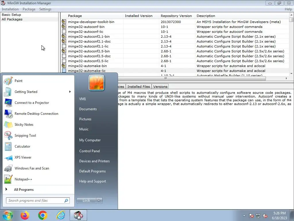This screenshot has height=221, width=294.
Task: Click the mingw32-autoconf2.1-bin marked status icon
Action: tap(64, 36)
